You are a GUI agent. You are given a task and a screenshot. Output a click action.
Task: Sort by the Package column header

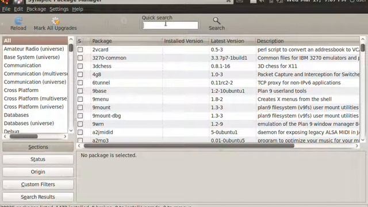(x=126, y=41)
